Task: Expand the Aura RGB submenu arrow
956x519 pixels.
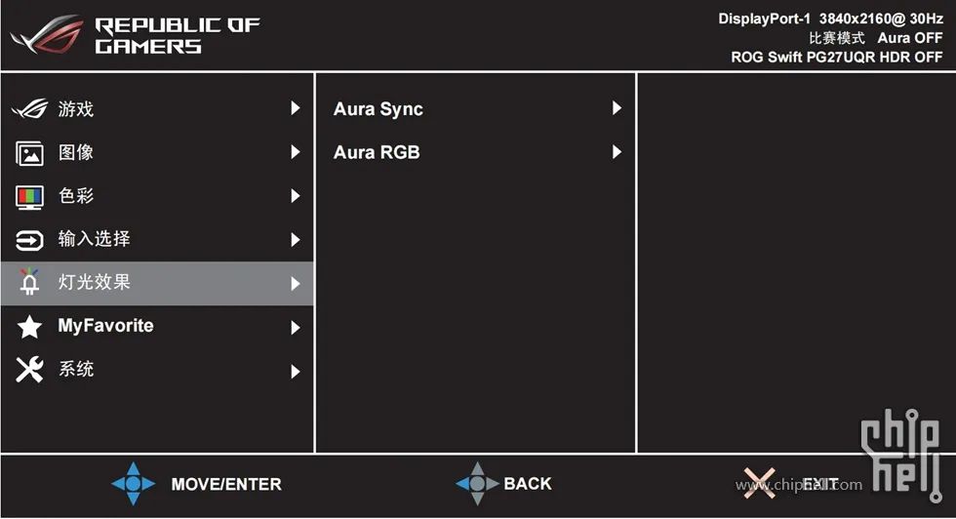Action: point(617,152)
